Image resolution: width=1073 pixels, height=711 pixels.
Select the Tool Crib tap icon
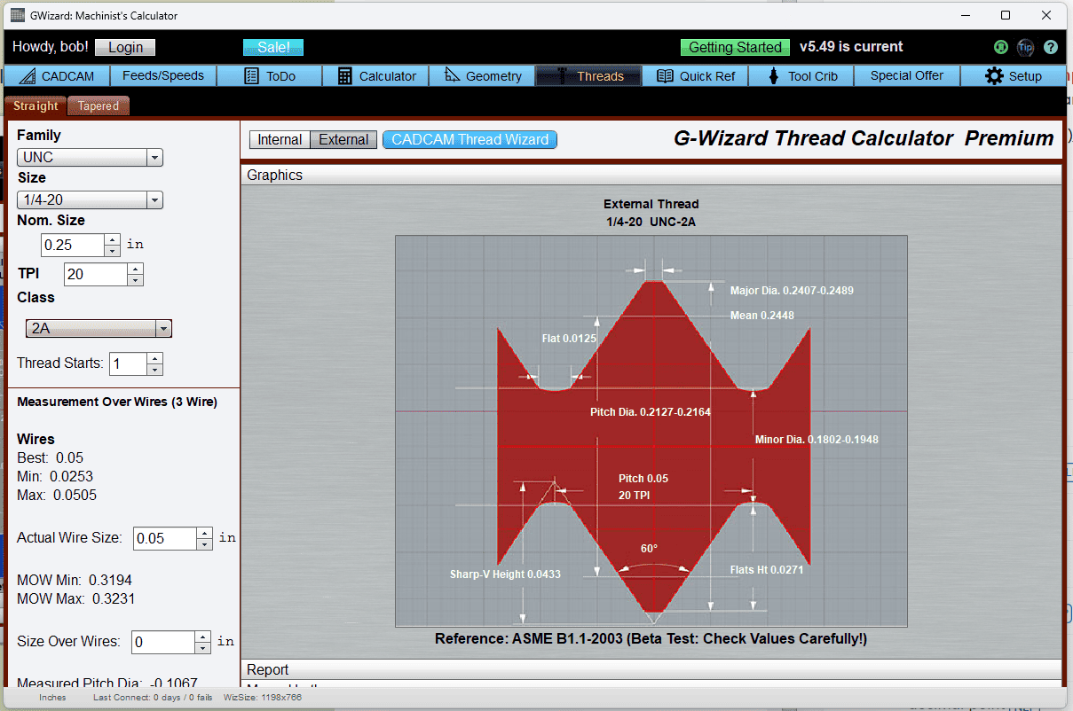point(773,75)
